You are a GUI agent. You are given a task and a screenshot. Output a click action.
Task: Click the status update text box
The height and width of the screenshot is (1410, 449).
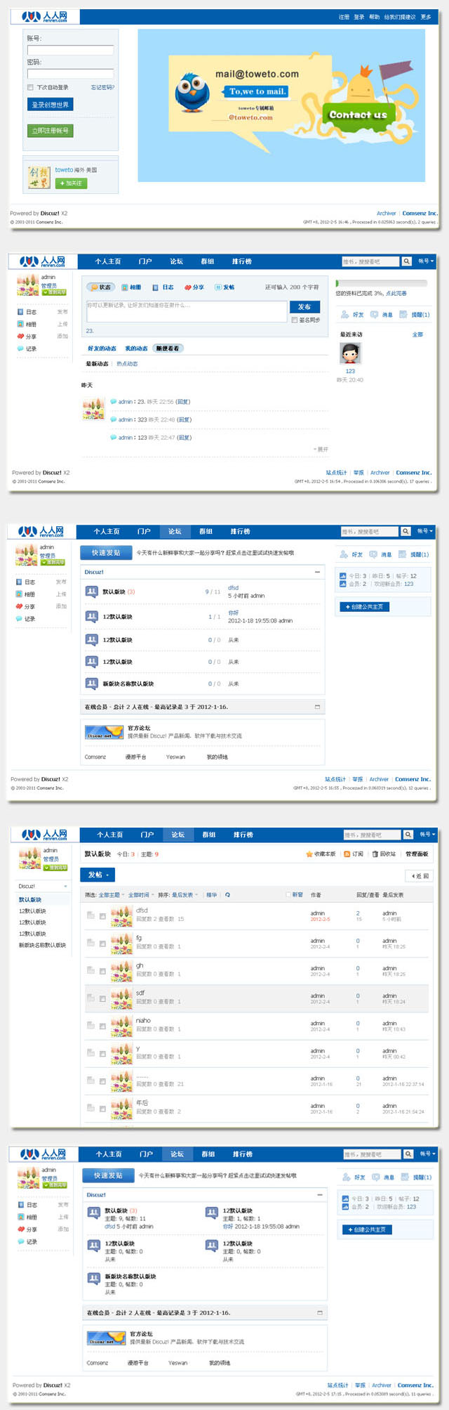pyautogui.click(x=187, y=312)
